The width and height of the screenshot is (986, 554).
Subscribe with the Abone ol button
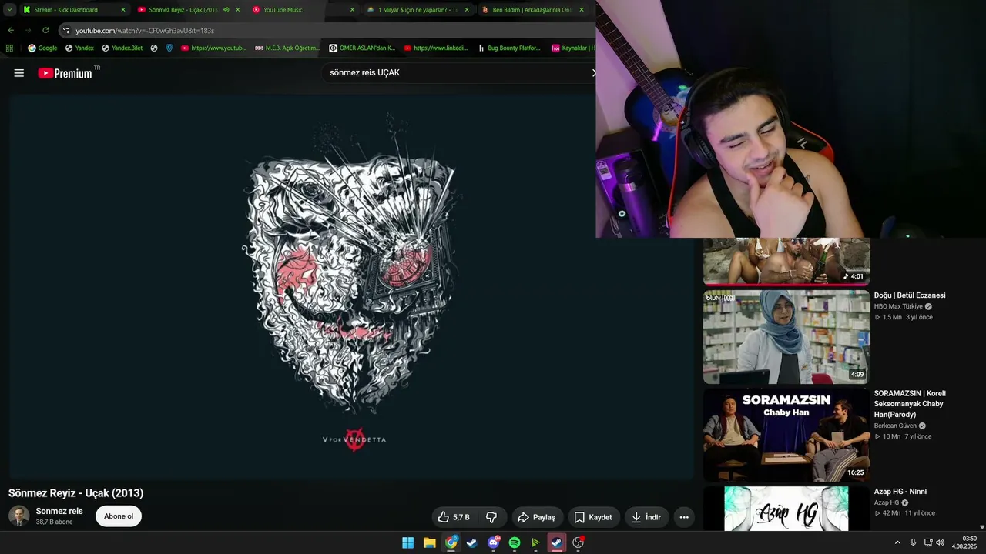click(x=119, y=516)
